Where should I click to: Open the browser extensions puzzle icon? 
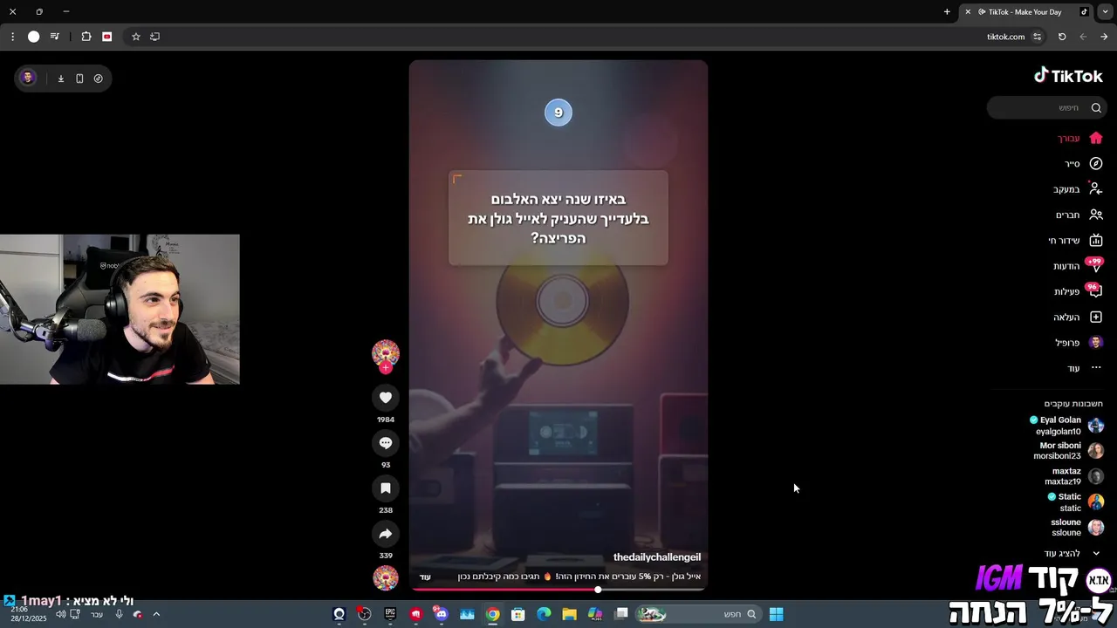[86, 37]
